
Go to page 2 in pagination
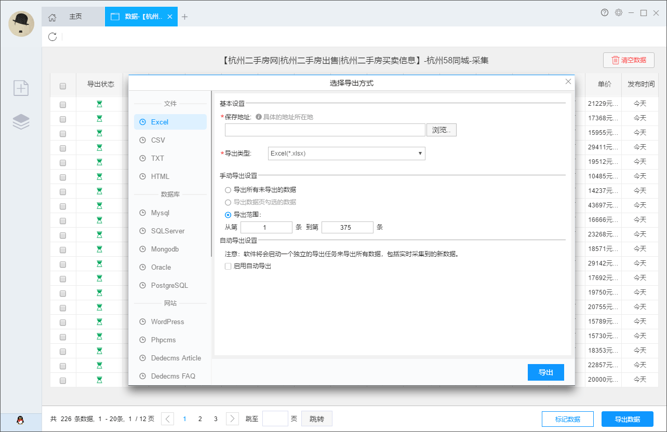[200, 419]
